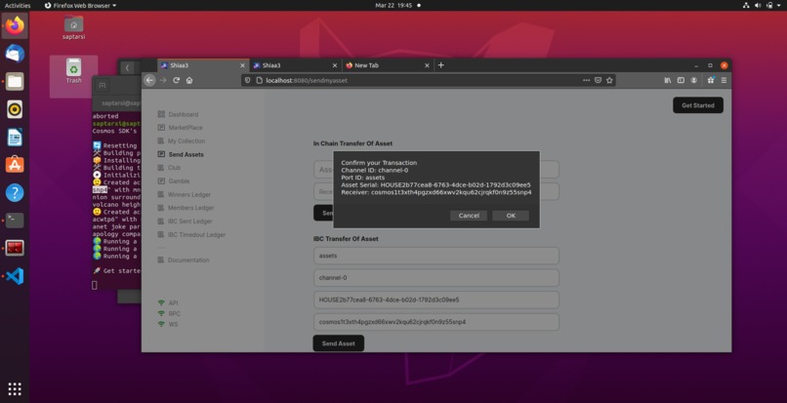Viewport: 787px width, 403px height.
Task: Click the Get Started button
Action: (x=698, y=105)
